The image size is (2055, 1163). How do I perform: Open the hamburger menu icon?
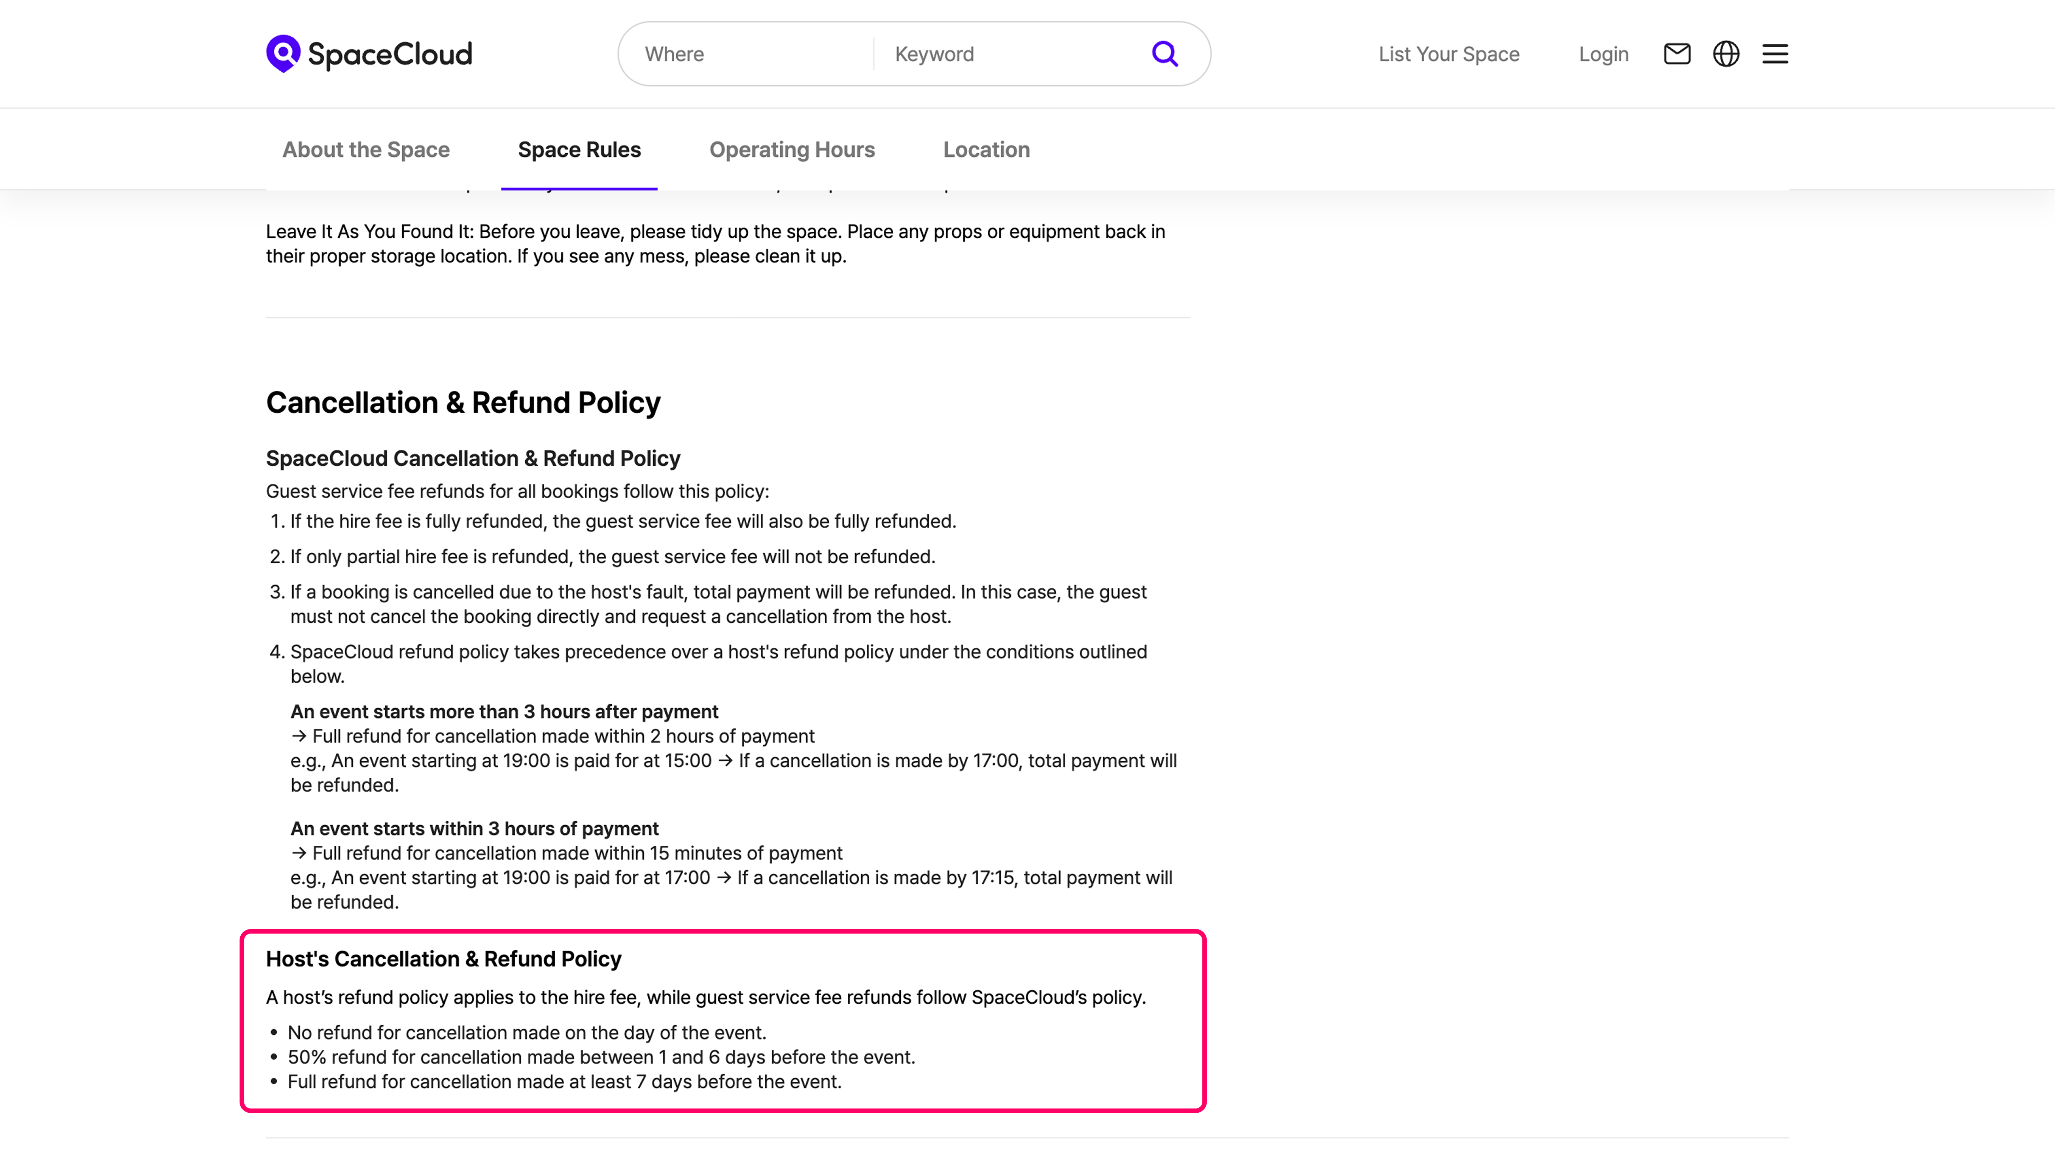(1775, 53)
